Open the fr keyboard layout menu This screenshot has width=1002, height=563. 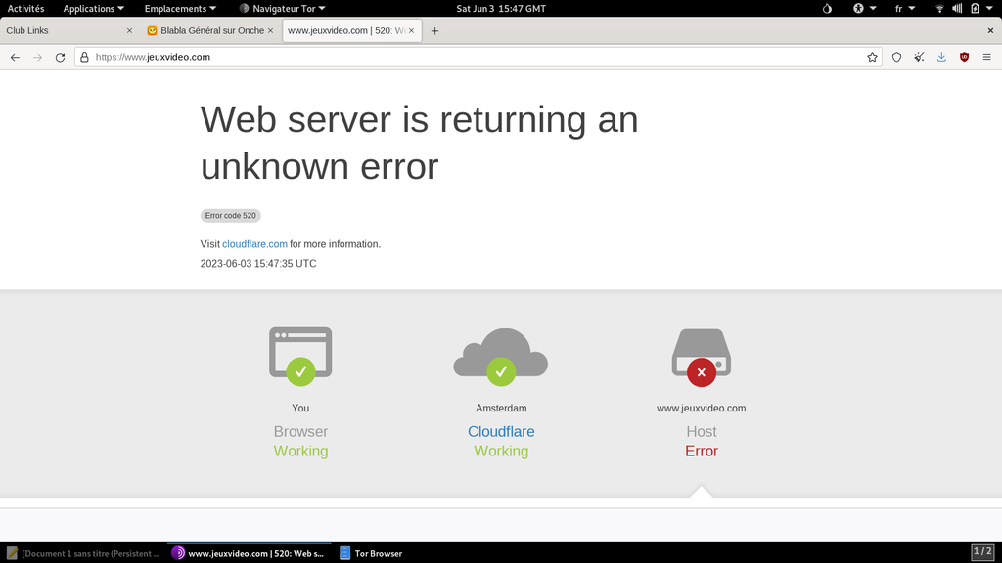[905, 8]
